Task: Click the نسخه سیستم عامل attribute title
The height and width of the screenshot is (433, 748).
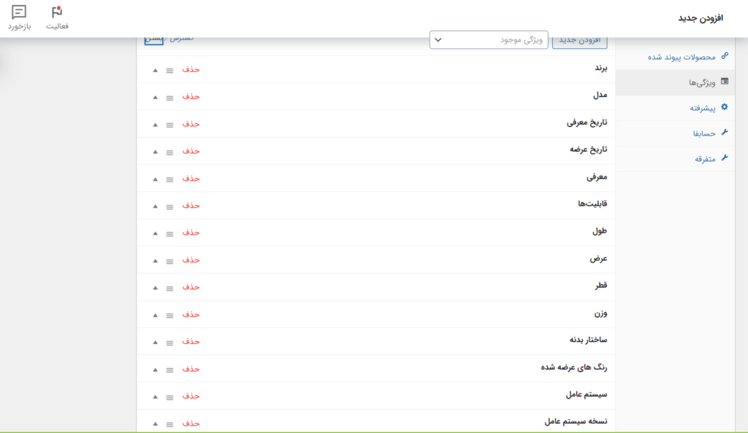Action: pyautogui.click(x=576, y=421)
